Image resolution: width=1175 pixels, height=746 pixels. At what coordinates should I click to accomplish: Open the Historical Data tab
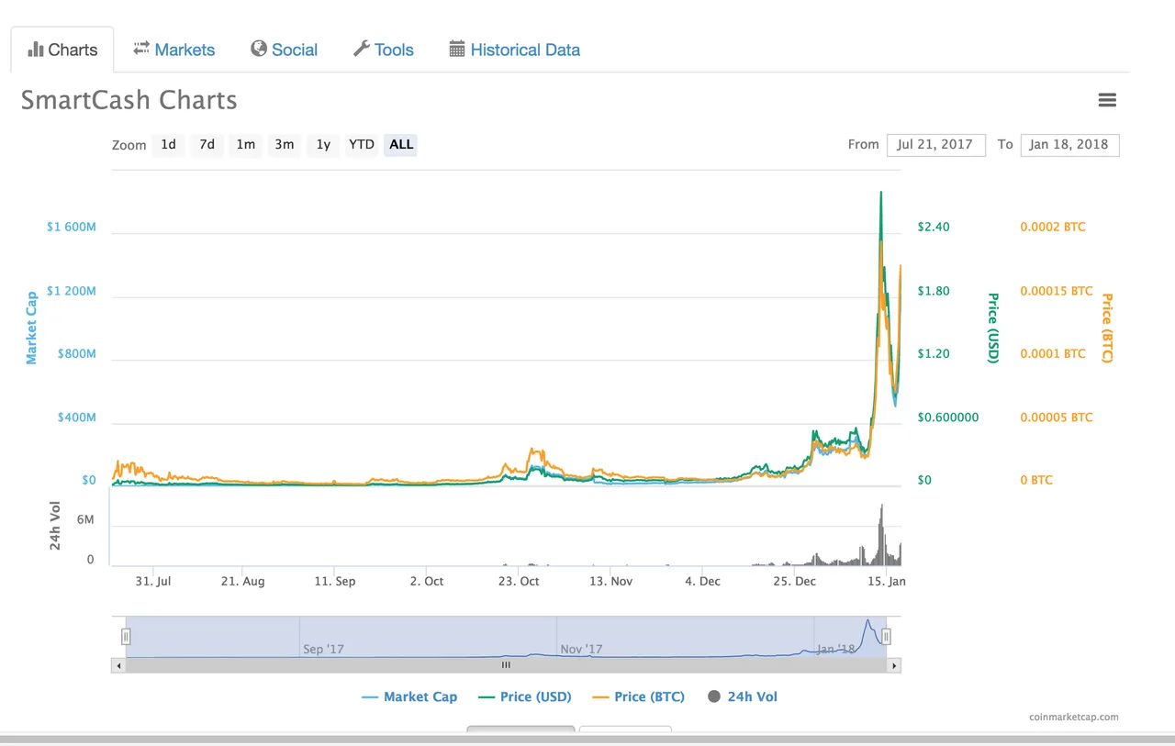tap(514, 50)
